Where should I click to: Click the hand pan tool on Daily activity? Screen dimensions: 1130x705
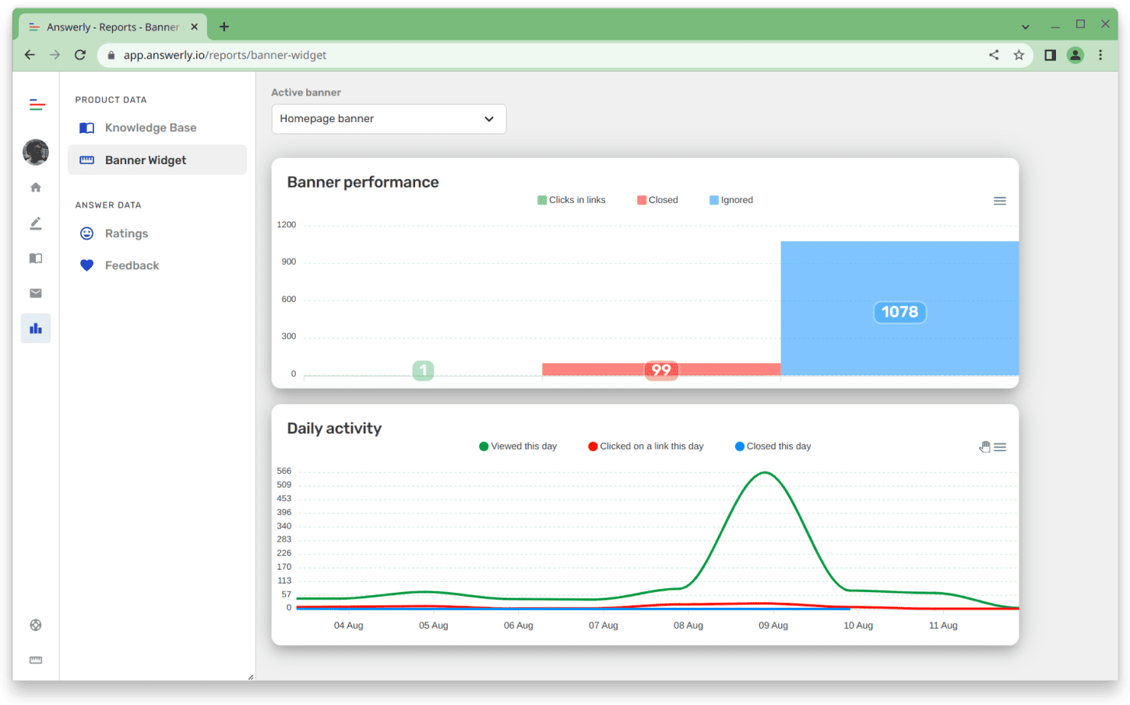pos(984,447)
